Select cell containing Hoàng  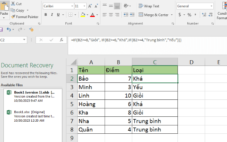91,104
